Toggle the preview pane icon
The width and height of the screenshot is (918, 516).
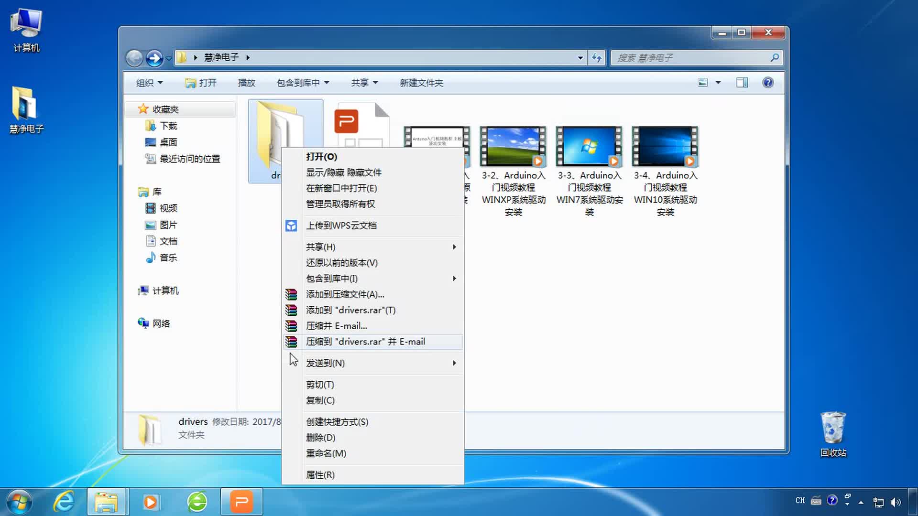742,83
